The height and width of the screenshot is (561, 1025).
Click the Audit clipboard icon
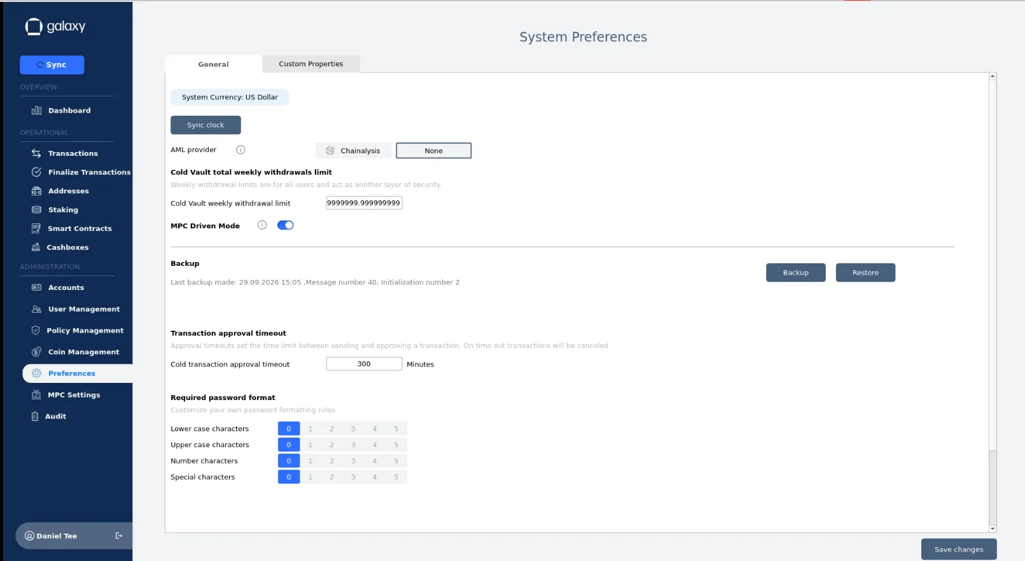(x=35, y=417)
